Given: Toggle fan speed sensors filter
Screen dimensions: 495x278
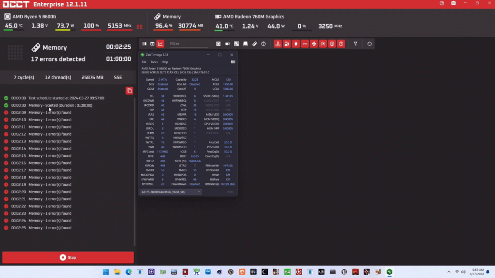Looking at the screenshot, I should point(314,44).
